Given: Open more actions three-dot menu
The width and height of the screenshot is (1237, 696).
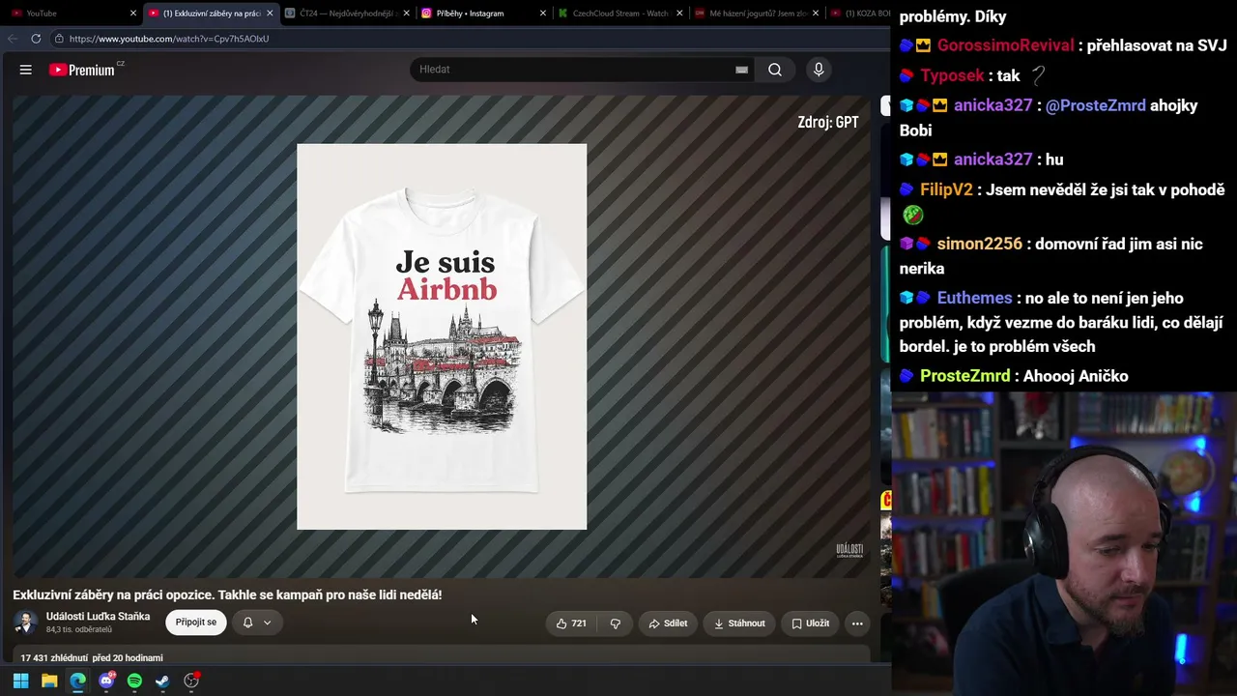Looking at the screenshot, I should tap(857, 623).
